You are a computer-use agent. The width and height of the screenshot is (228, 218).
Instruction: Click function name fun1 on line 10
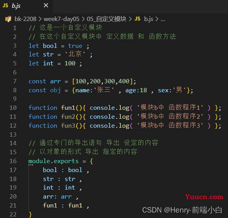68,108
